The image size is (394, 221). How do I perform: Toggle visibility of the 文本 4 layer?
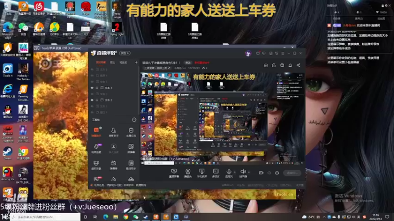(92, 88)
